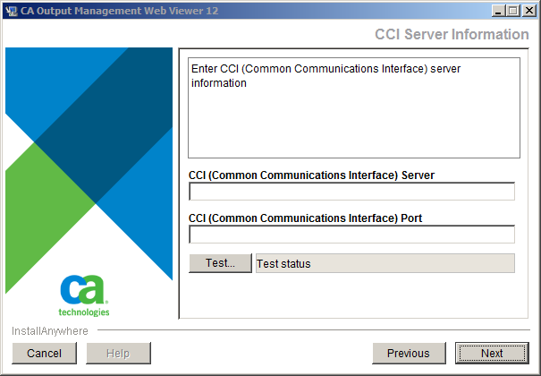Click the CA Output Management window title
The width and height of the screenshot is (541, 376).
(x=122, y=11)
